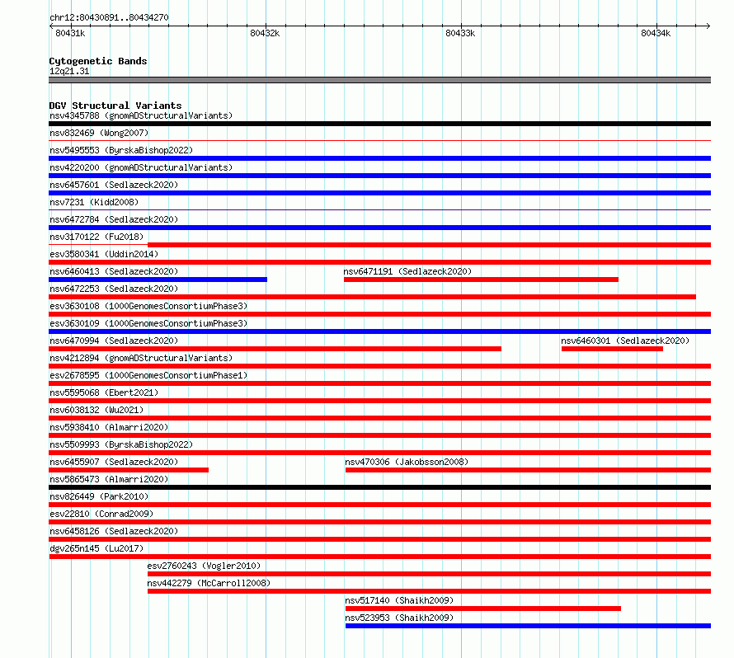Select nsv6460413 (Sedlazeck2020) label
Viewport: 734px width, 658px height.
pos(114,271)
